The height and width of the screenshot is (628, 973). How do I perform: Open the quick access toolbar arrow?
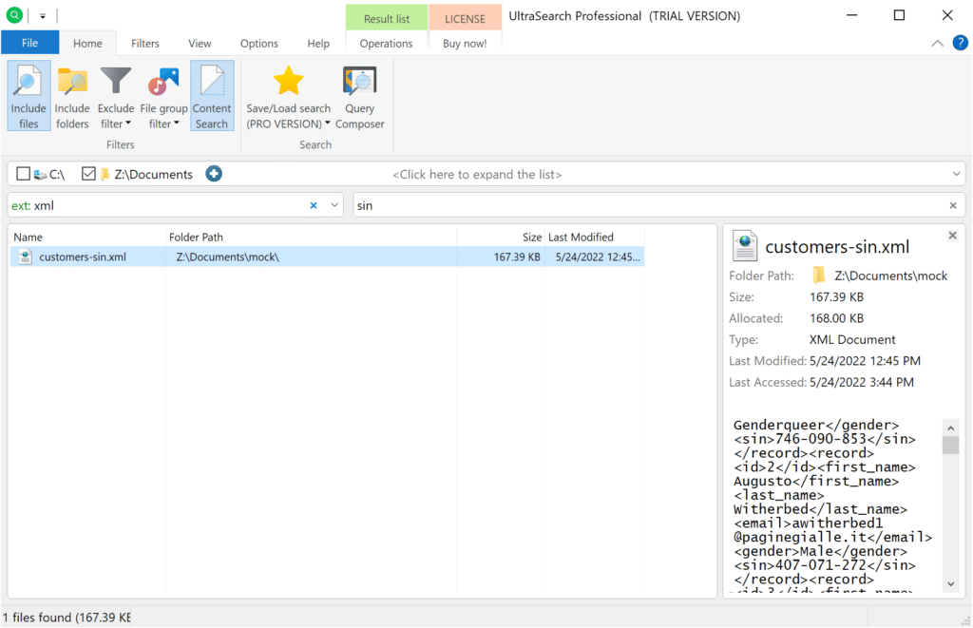(43, 16)
